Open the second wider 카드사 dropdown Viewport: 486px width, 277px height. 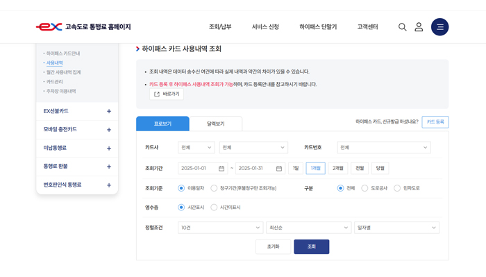tap(253, 147)
